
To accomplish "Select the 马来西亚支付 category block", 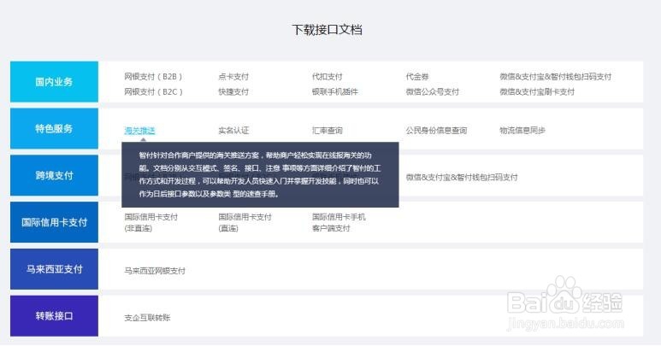I will [x=54, y=269].
